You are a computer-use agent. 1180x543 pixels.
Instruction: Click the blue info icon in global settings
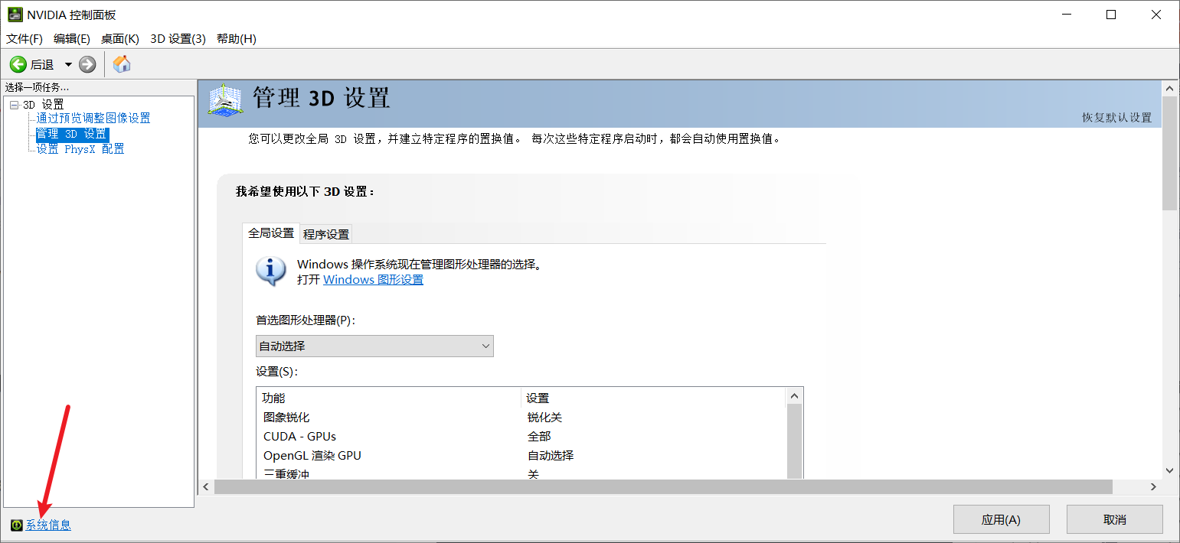click(x=271, y=271)
